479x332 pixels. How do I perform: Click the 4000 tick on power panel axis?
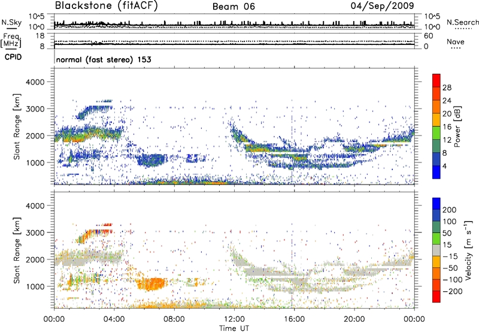(35, 82)
